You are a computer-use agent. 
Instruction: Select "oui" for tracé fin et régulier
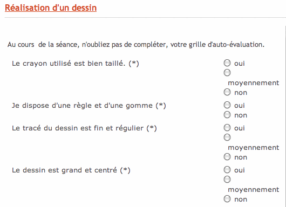pos(227,128)
